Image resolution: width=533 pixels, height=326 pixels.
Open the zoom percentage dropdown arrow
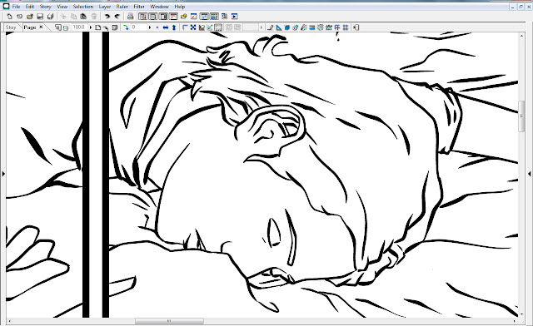(91, 27)
